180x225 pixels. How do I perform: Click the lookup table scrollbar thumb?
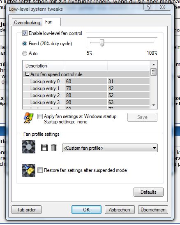coord(154,72)
